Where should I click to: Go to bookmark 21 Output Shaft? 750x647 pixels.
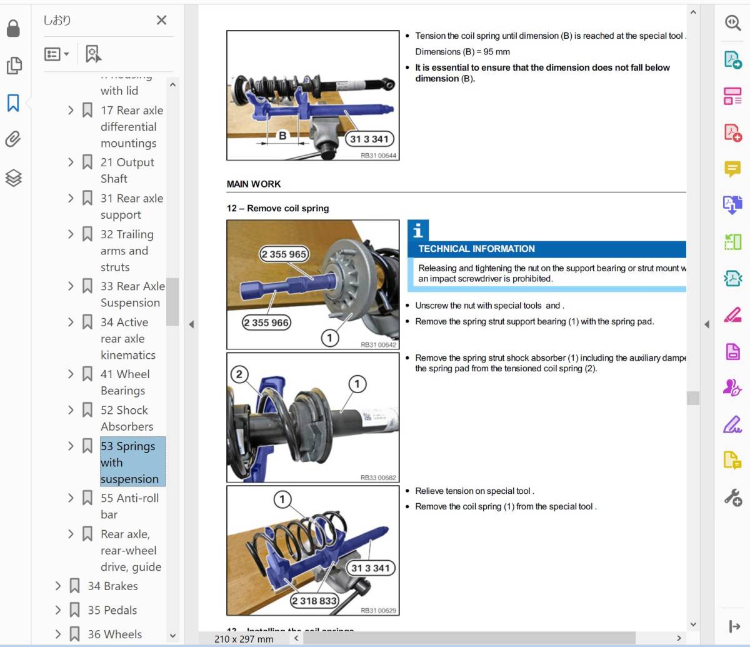point(127,170)
